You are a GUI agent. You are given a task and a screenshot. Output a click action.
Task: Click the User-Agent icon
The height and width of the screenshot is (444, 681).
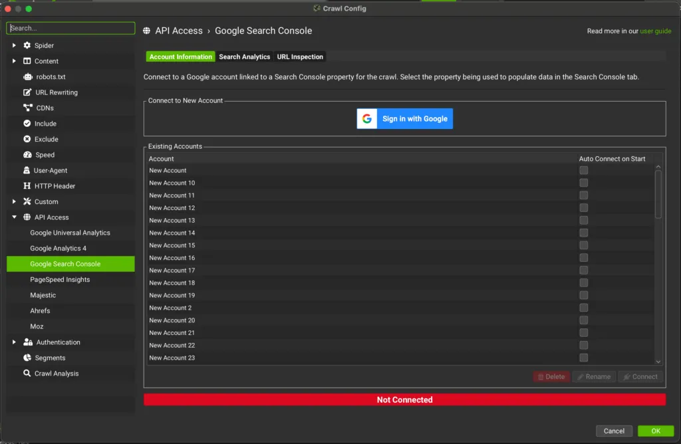click(x=27, y=170)
